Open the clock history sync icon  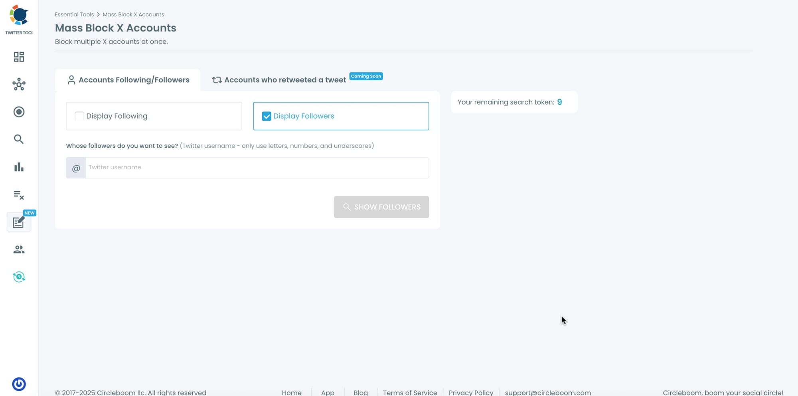[19, 277]
